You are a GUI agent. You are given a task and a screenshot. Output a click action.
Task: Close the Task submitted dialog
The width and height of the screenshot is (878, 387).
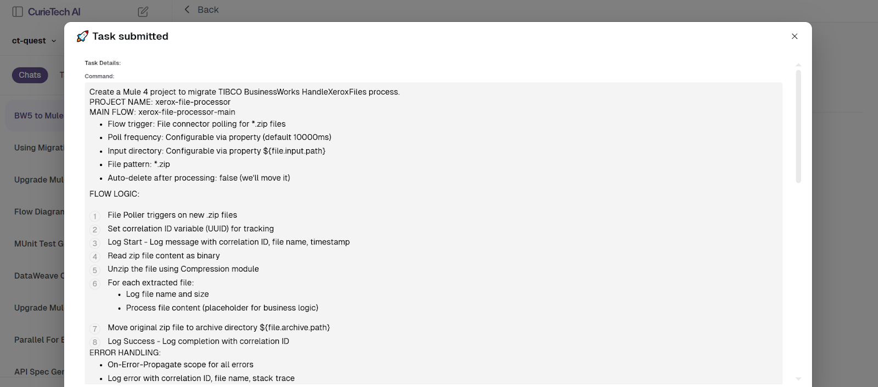(x=794, y=36)
